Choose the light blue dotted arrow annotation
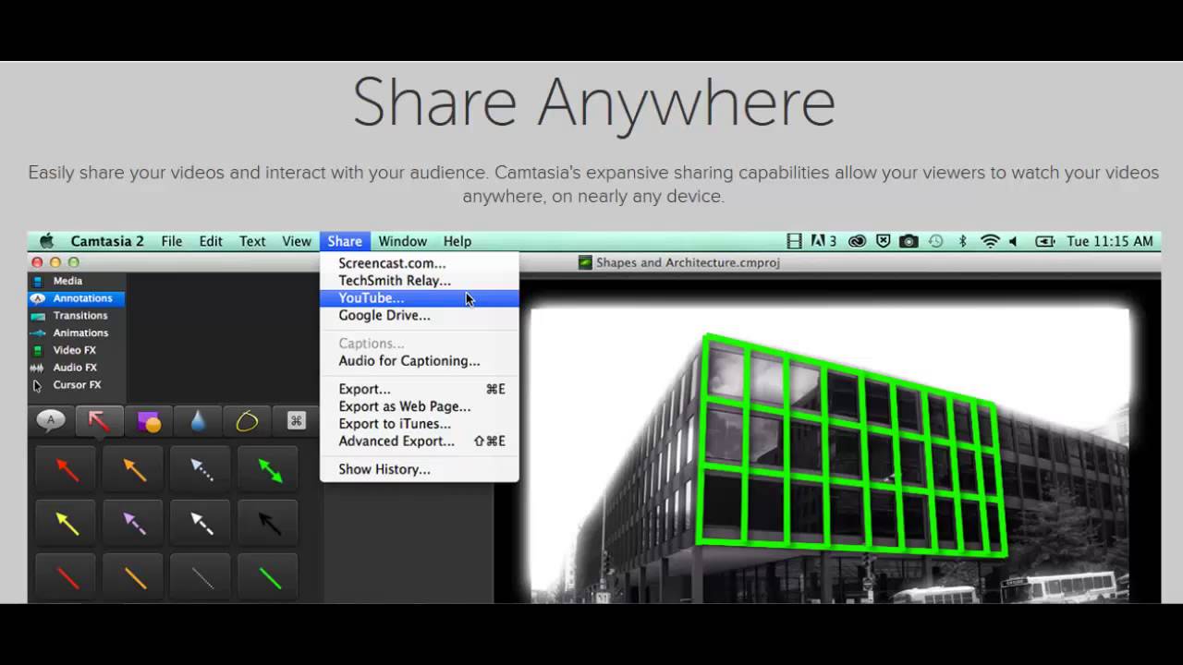Image resolution: width=1183 pixels, height=665 pixels. pos(201,470)
